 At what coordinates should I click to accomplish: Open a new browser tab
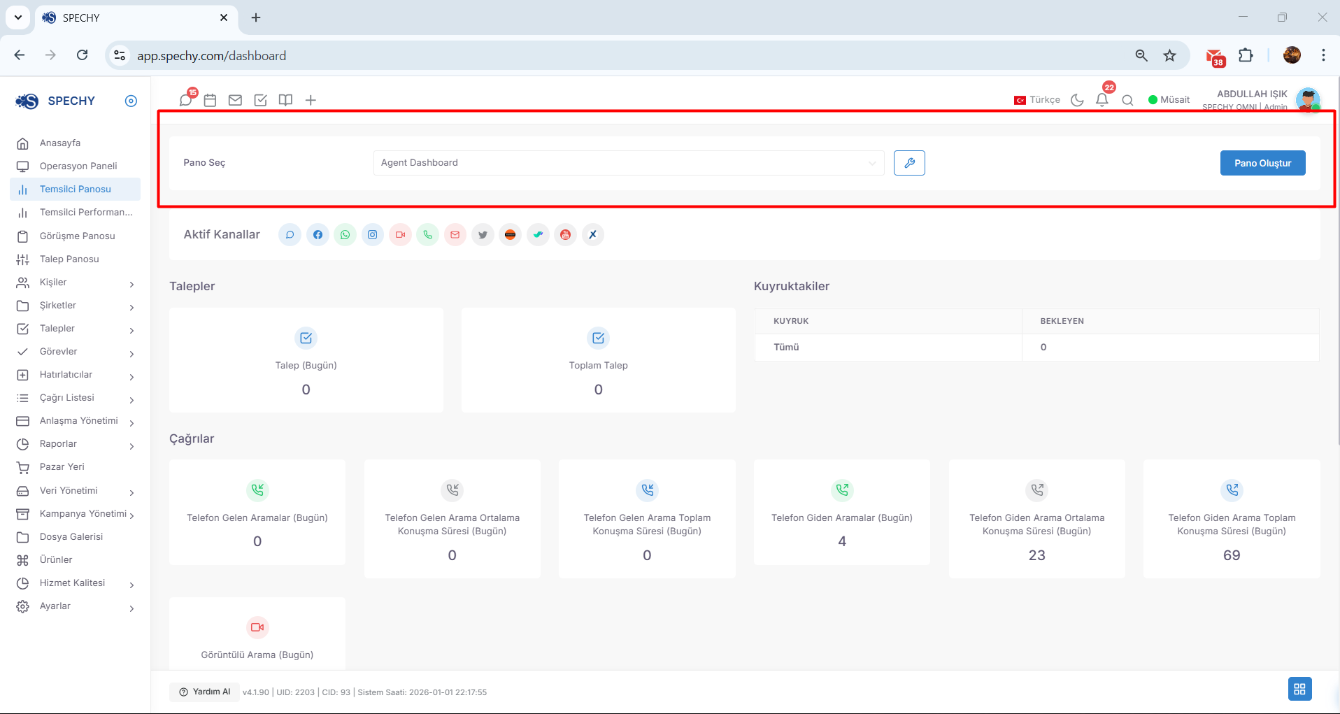(256, 17)
